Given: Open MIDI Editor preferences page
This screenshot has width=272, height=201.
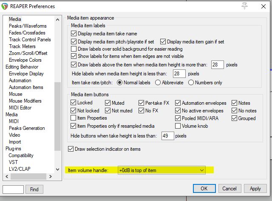Looking at the screenshot, I should (20, 108).
